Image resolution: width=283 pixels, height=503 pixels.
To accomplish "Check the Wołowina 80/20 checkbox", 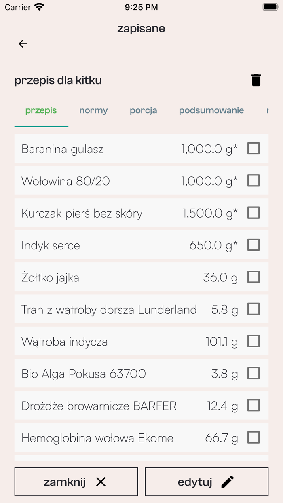I will pyautogui.click(x=253, y=181).
